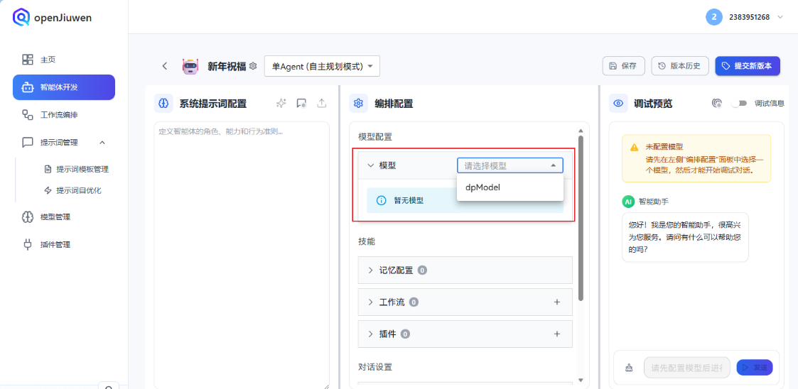Add a plugin with the 插件 plus icon
This screenshot has width=798, height=389.
click(x=557, y=334)
